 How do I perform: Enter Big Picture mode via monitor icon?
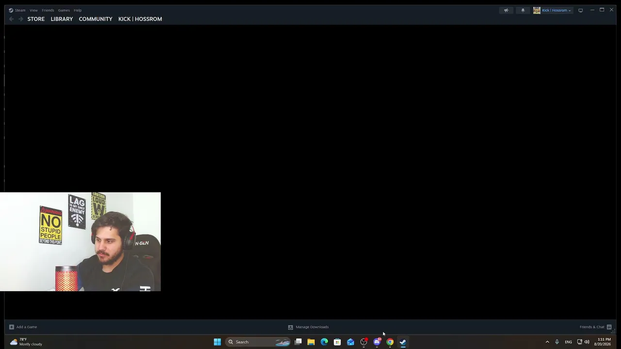[x=580, y=10]
